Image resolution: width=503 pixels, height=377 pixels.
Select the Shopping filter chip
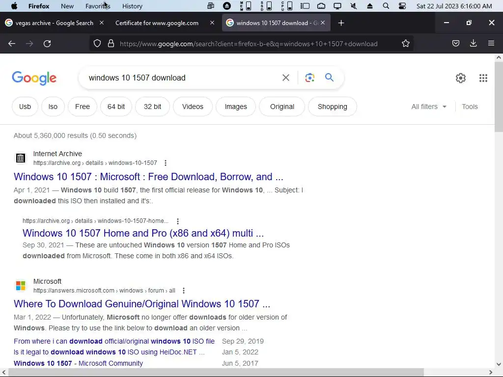tap(333, 107)
